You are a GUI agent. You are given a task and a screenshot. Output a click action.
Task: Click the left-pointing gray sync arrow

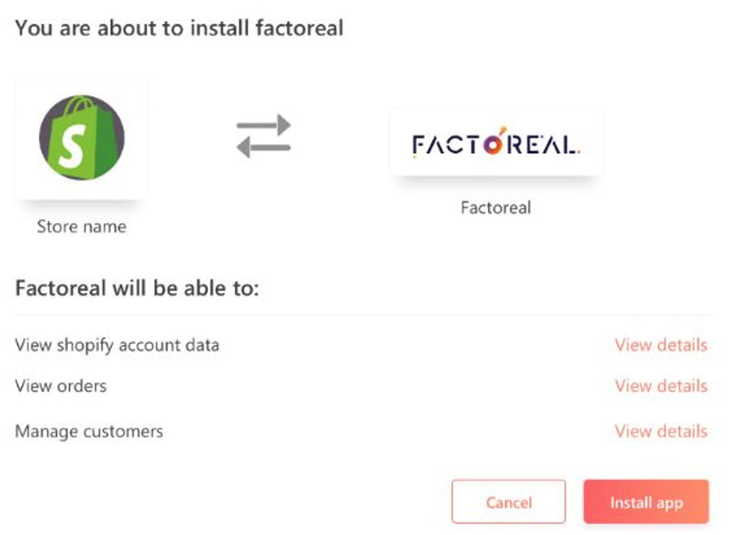tap(264, 148)
